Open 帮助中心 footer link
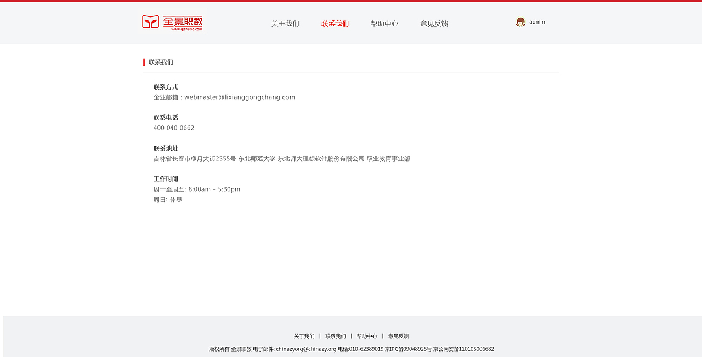Screen dimensions: 702x357 click(367, 336)
